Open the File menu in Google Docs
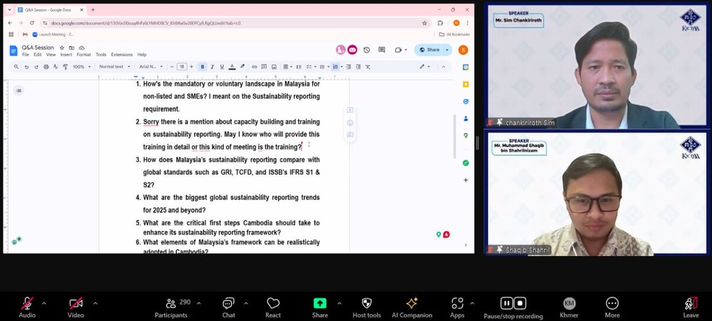The width and height of the screenshot is (712, 321). tap(26, 54)
